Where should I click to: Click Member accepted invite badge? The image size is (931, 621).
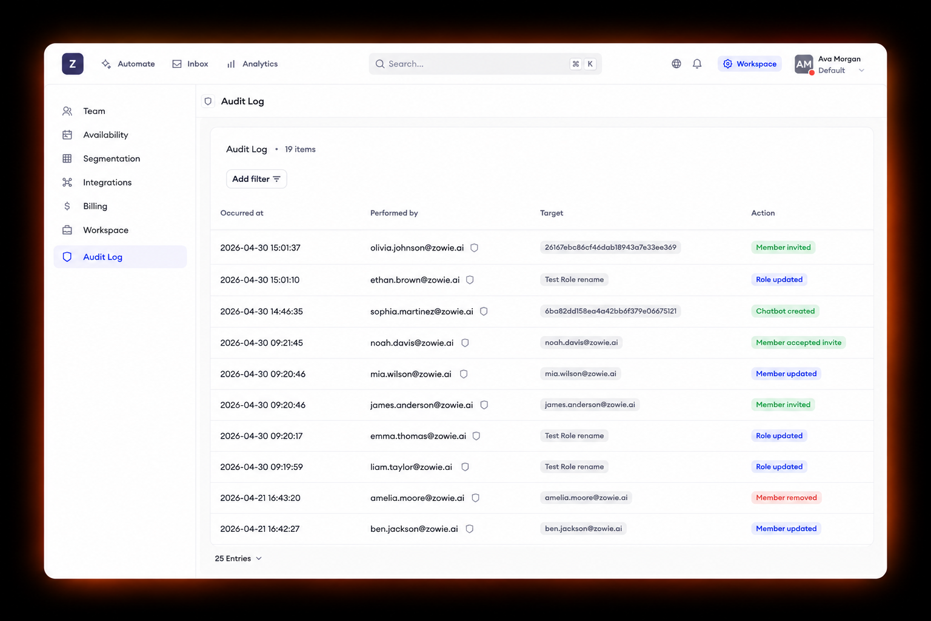point(799,343)
